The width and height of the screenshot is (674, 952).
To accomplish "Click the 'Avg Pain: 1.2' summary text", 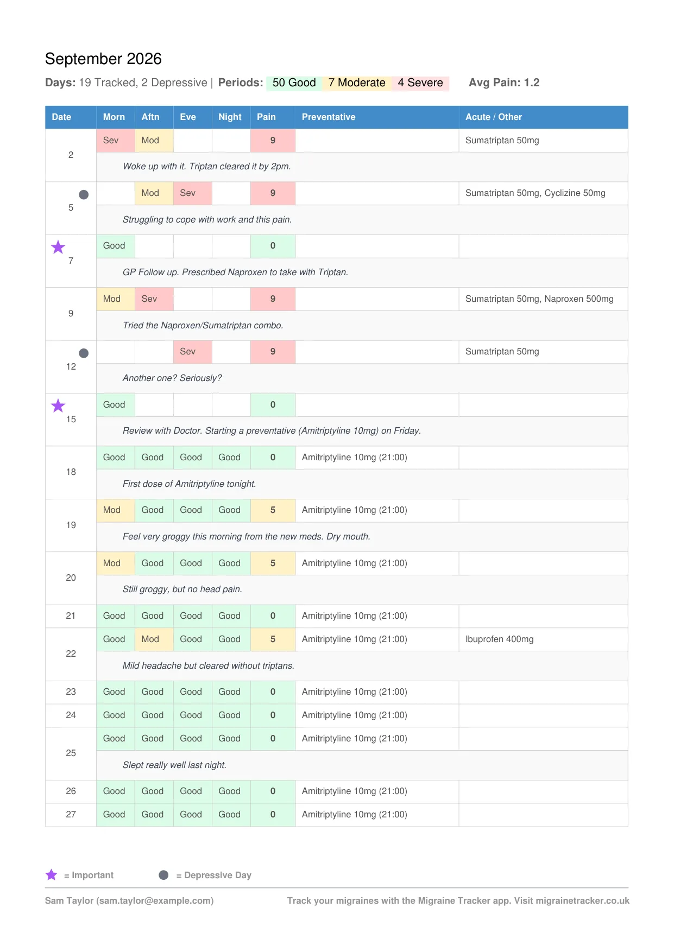I will (x=504, y=83).
